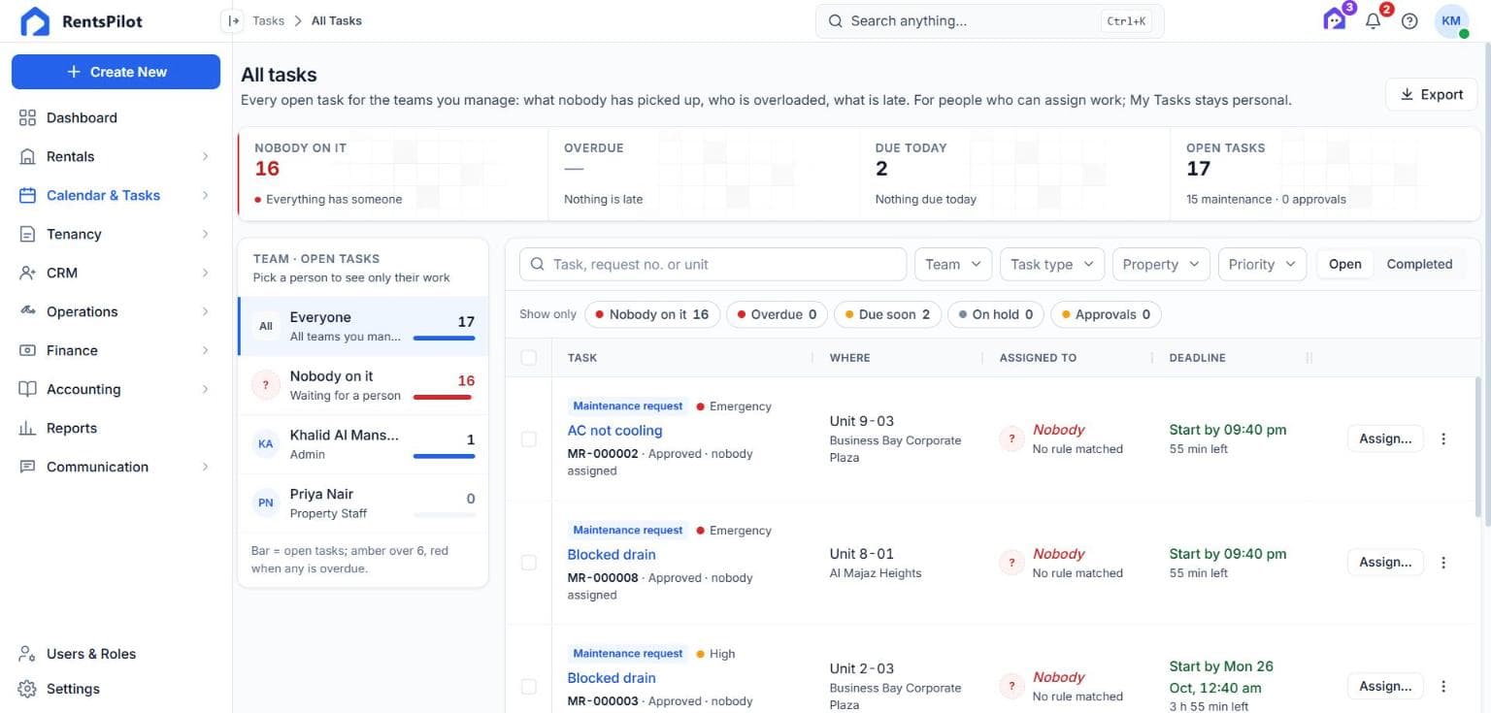Tick the checkbox for MR-000008 Blocked drain

tap(529, 563)
